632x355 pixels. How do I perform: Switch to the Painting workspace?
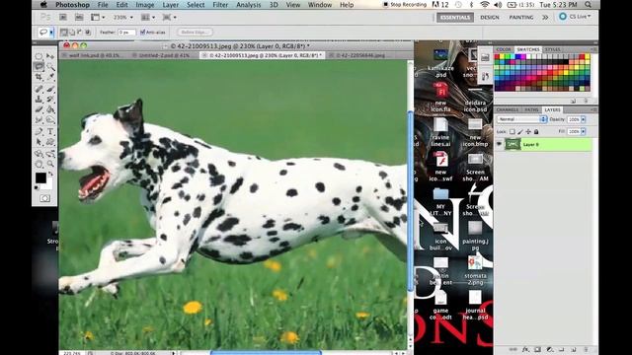point(521,18)
